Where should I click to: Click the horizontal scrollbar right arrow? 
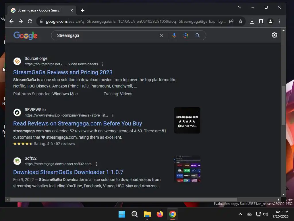click(x=278, y=200)
